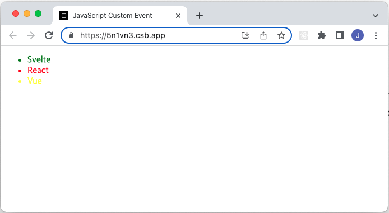View site security via lock icon
This screenshot has width=389, height=213.
click(71, 35)
